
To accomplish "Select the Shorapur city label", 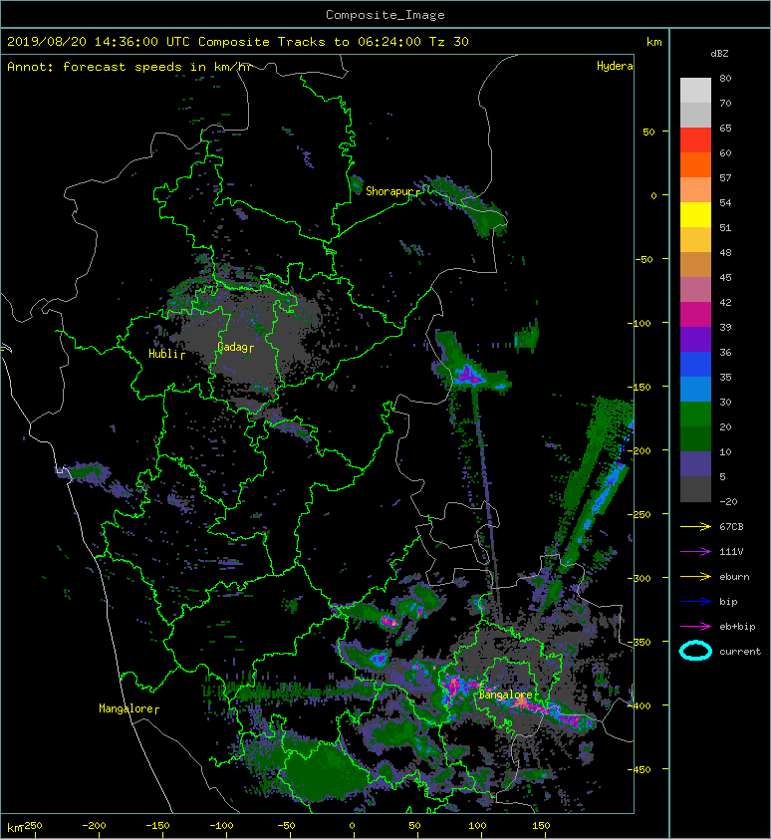I will click(x=389, y=191).
